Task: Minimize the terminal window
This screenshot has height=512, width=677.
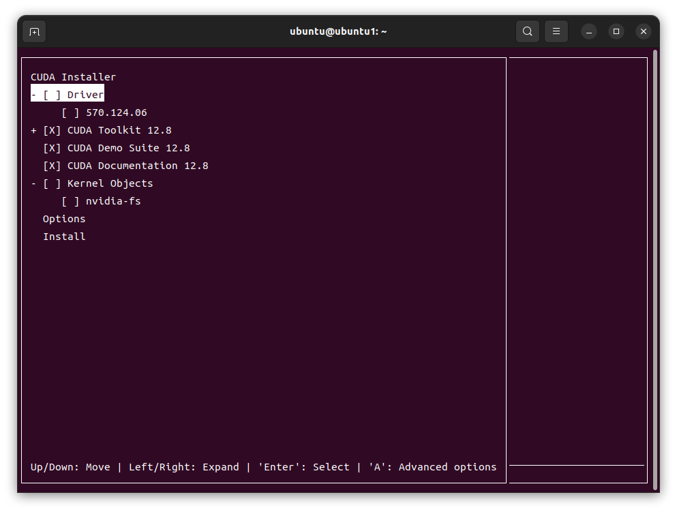Action: point(589,31)
